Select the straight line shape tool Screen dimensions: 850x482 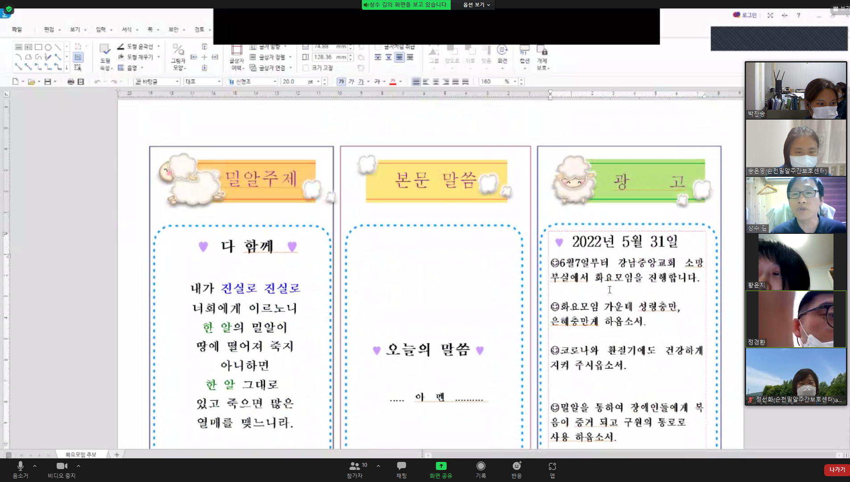click(58, 47)
